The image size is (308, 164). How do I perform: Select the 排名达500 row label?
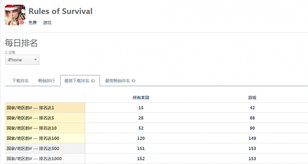point(33,149)
